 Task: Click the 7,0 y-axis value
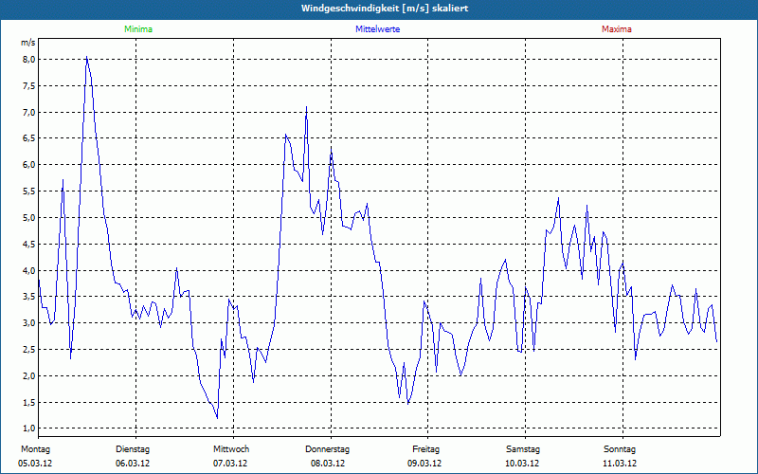point(28,112)
